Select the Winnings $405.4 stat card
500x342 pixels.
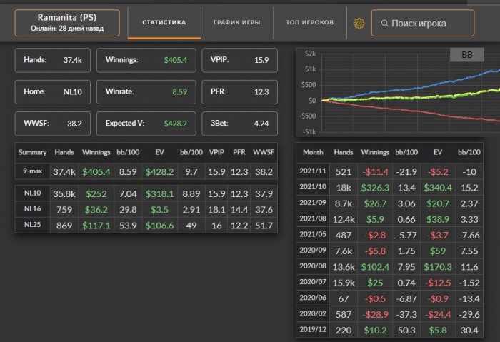pos(145,60)
